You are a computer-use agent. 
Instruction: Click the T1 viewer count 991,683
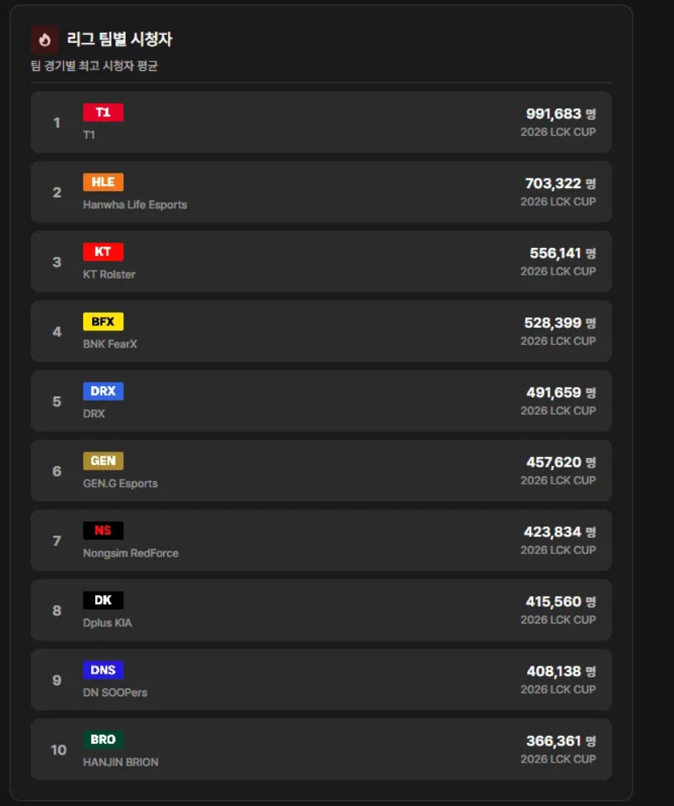pyautogui.click(x=554, y=114)
